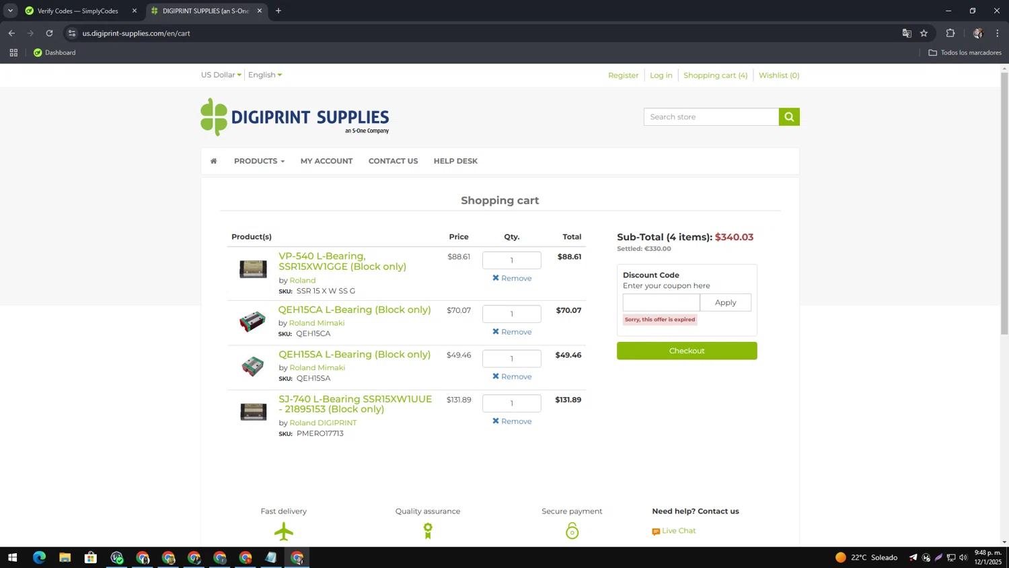Launch Microsoft Edge from taskbar
Viewport: 1009px width, 568px height.
click(x=39, y=557)
